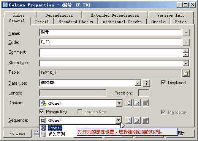Select the General tab
The width and height of the screenshot is (198, 141).
(x=17, y=21)
